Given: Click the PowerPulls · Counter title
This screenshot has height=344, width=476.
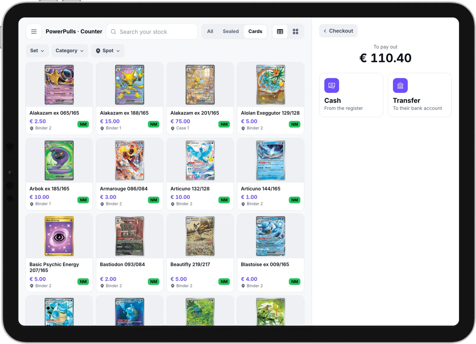Looking at the screenshot, I should tap(74, 32).
